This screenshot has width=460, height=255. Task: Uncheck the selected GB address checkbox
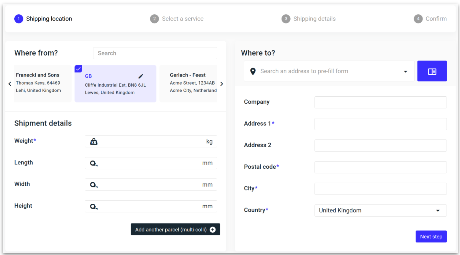point(78,69)
